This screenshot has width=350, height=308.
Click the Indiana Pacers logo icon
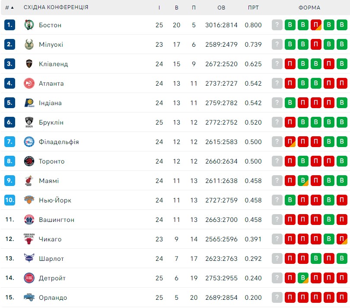coord(29,103)
